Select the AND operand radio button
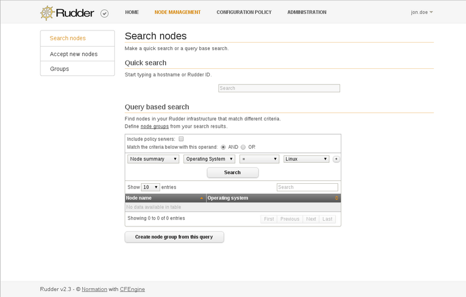Screen dimensions: 466x297 [x=223, y=147]
